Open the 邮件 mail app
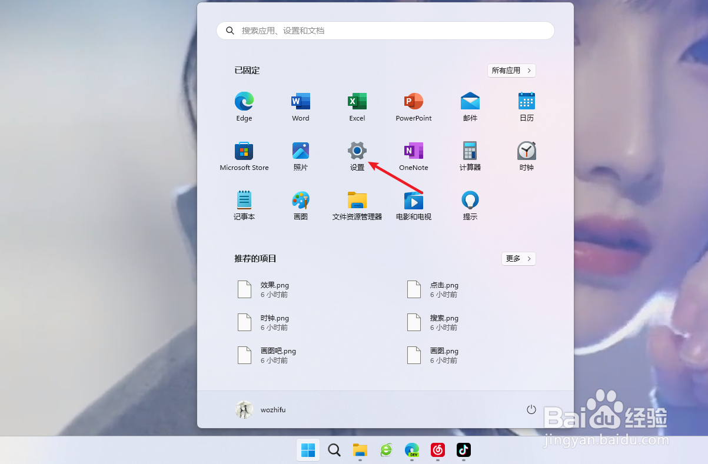 pos(470,106)
